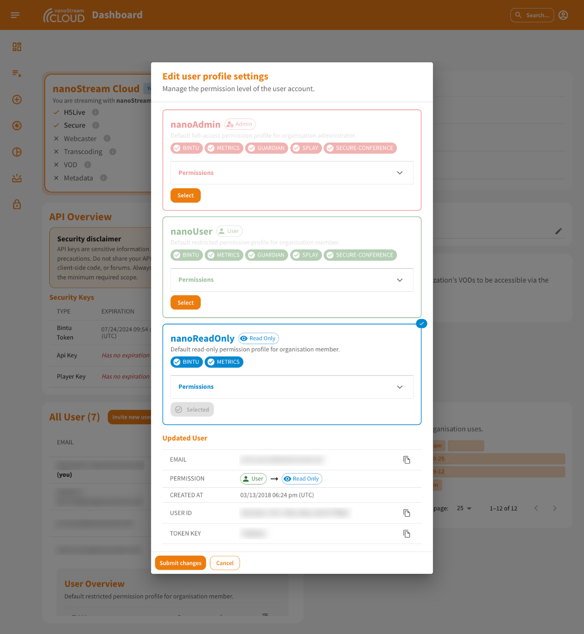
Task: Expand the nanoReadOnly Permissions panel
Action: (x=292, y=387)
